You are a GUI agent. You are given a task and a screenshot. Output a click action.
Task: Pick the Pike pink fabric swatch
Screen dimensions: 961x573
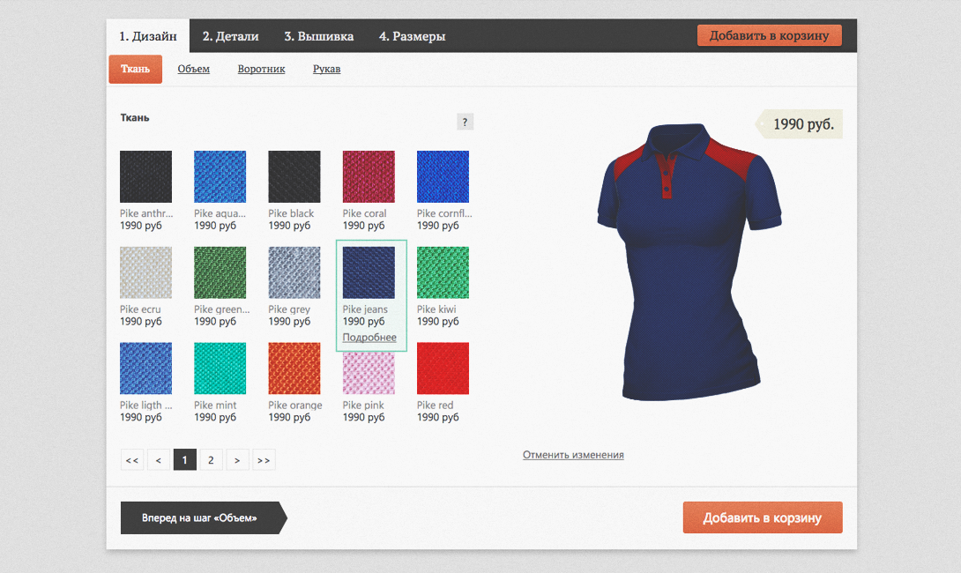tap(369, 373)
